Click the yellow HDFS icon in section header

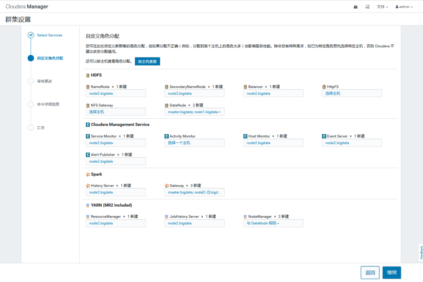click(x=88, y=75)
